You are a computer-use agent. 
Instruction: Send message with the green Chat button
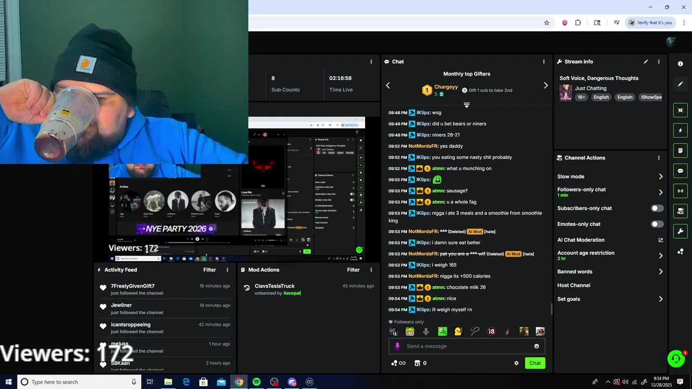[535, 363]
